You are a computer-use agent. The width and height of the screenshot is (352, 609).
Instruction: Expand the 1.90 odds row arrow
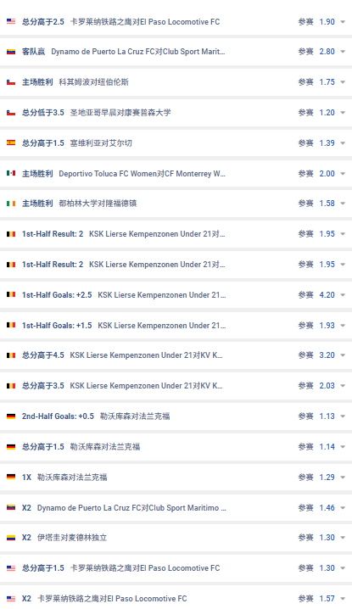point(343,22)
